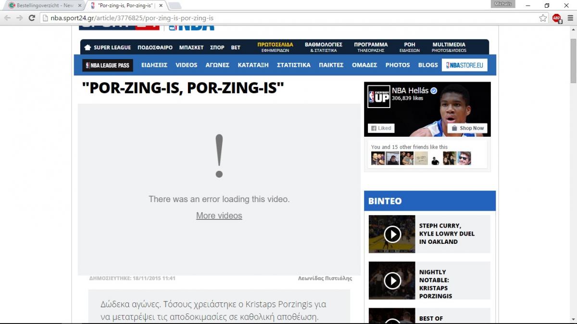Click the browser back arrow
577x324 pixels.
click(7, 18)
